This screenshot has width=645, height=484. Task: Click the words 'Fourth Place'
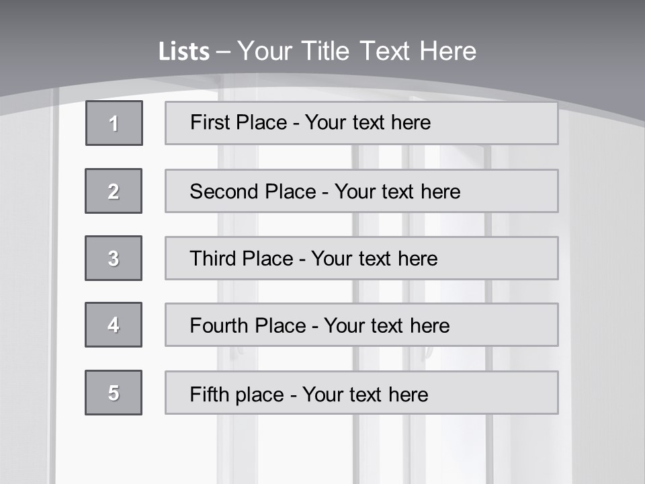(248, 325)
